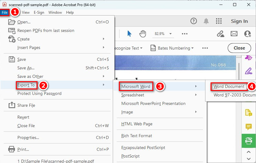Open the Bates Numbering dropdown

(172, 48)
